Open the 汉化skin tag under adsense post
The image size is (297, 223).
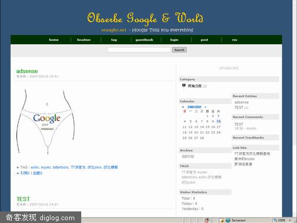coord(95,167)
